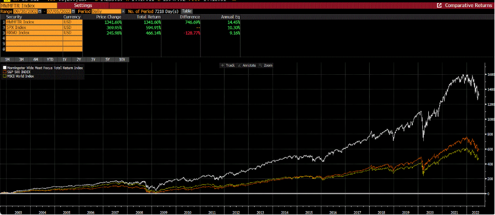Image resolution: width=495 pixels, height=215 pixels.
Task: Select the 1Y time range tab
Action: [65, 59]
